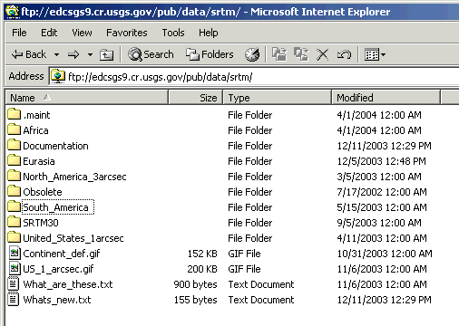Click the Delete X toolbar icon
This screenshot has width=459, height=326.
(x=322, y=54)
